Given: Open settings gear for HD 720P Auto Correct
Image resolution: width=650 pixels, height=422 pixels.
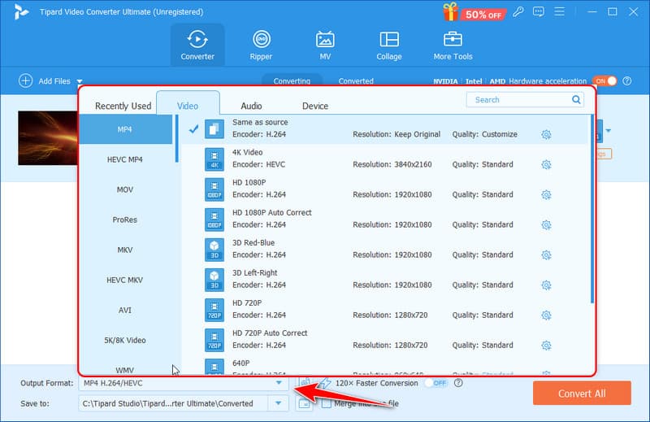Looking at the screenshot, I should pyautogui.click(x=546, y=346).
